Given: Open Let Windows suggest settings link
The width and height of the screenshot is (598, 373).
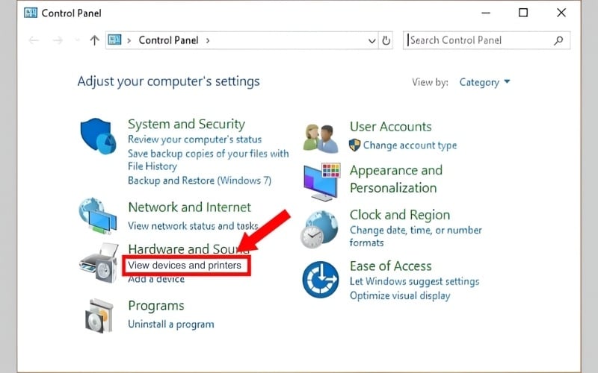Looking at the screenshot, I should pos(414,281).
